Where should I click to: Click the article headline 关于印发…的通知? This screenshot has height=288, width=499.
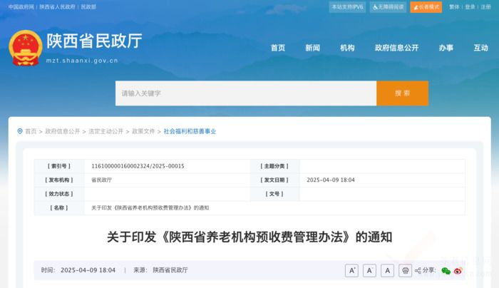coord(249,237)
